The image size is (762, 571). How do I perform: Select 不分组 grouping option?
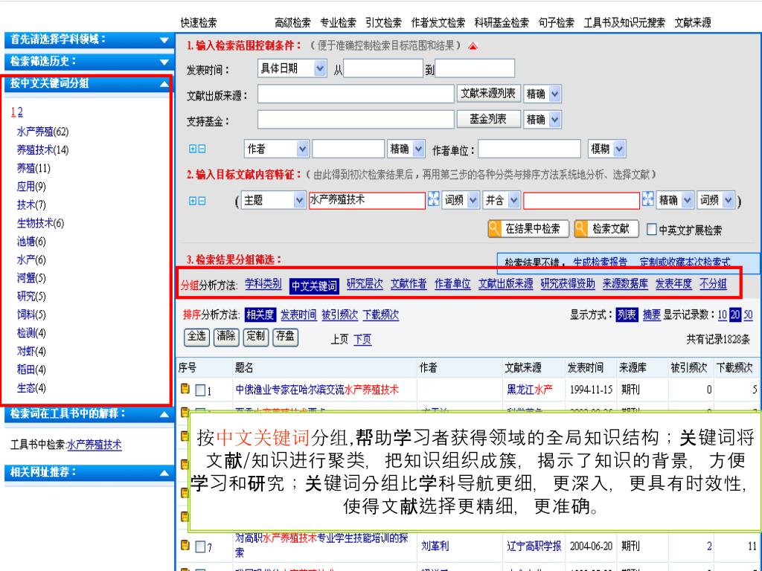click(x=713, y=285)
